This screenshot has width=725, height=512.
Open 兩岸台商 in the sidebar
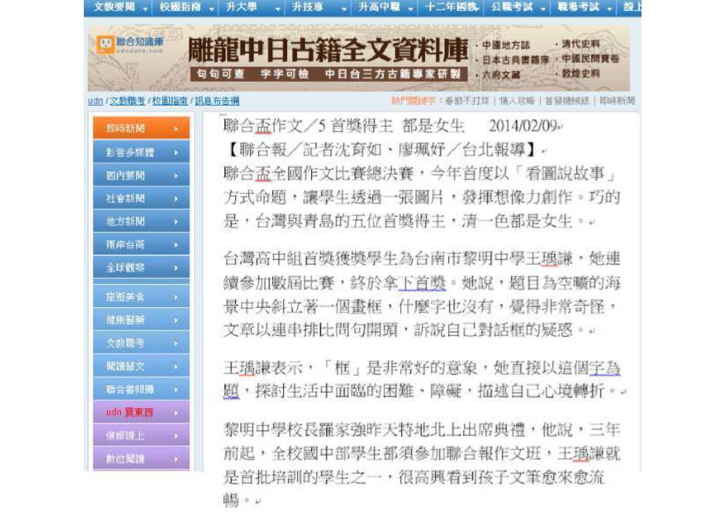click(141, 244)
